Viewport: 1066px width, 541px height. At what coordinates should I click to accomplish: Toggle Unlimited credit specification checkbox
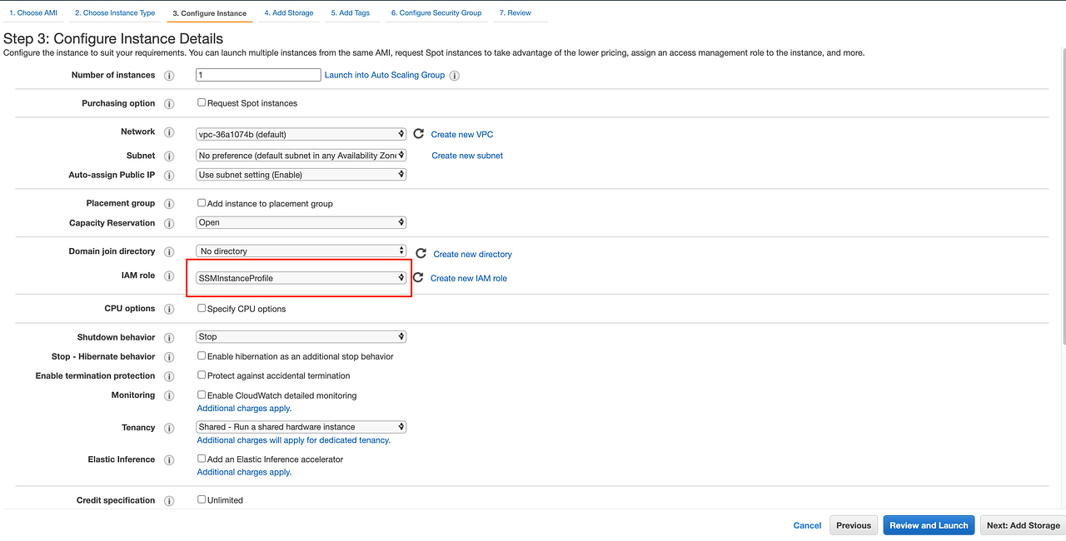[202, 499]
